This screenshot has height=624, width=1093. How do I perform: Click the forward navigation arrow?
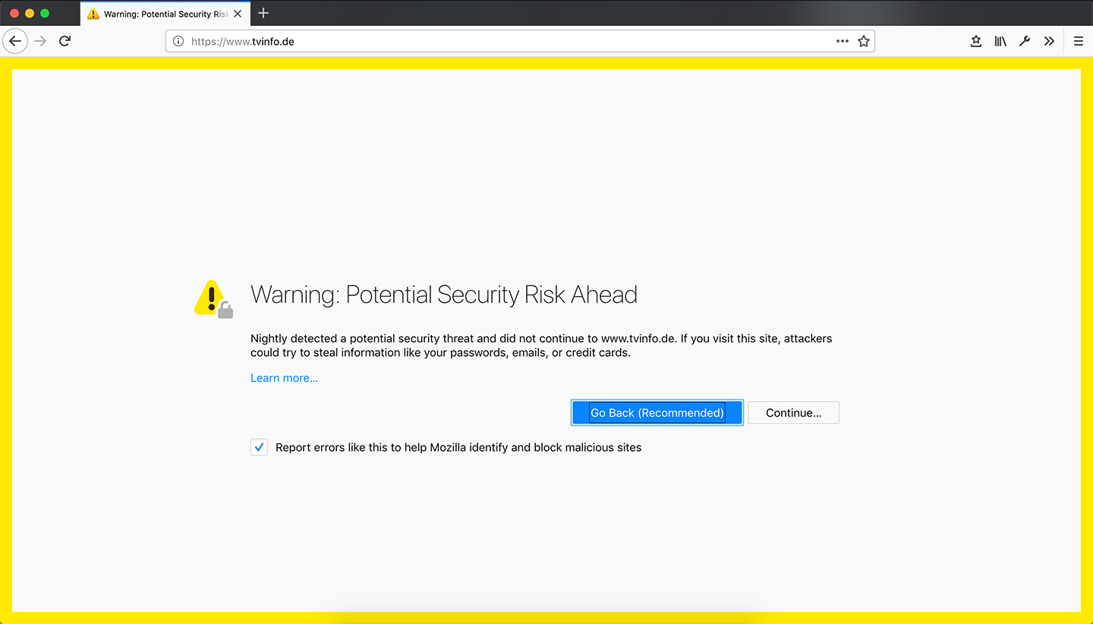(x=40, y=41)
